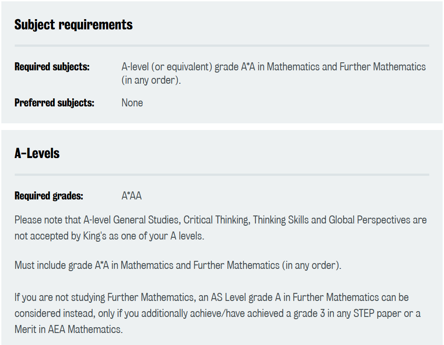This screenshot has width=444, height=345.
Task: Select the Preferred subjects label
Action: click(x=54, y=103)
